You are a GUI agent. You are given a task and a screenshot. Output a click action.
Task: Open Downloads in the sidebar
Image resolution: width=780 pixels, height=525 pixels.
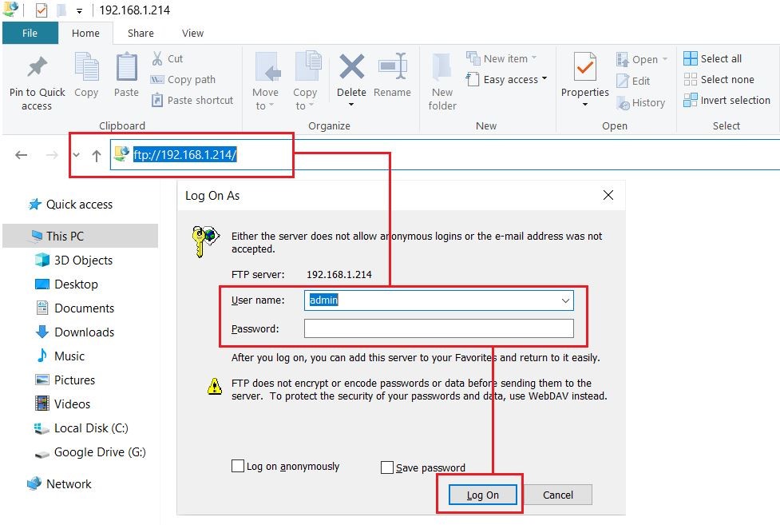tap(75, 332)
